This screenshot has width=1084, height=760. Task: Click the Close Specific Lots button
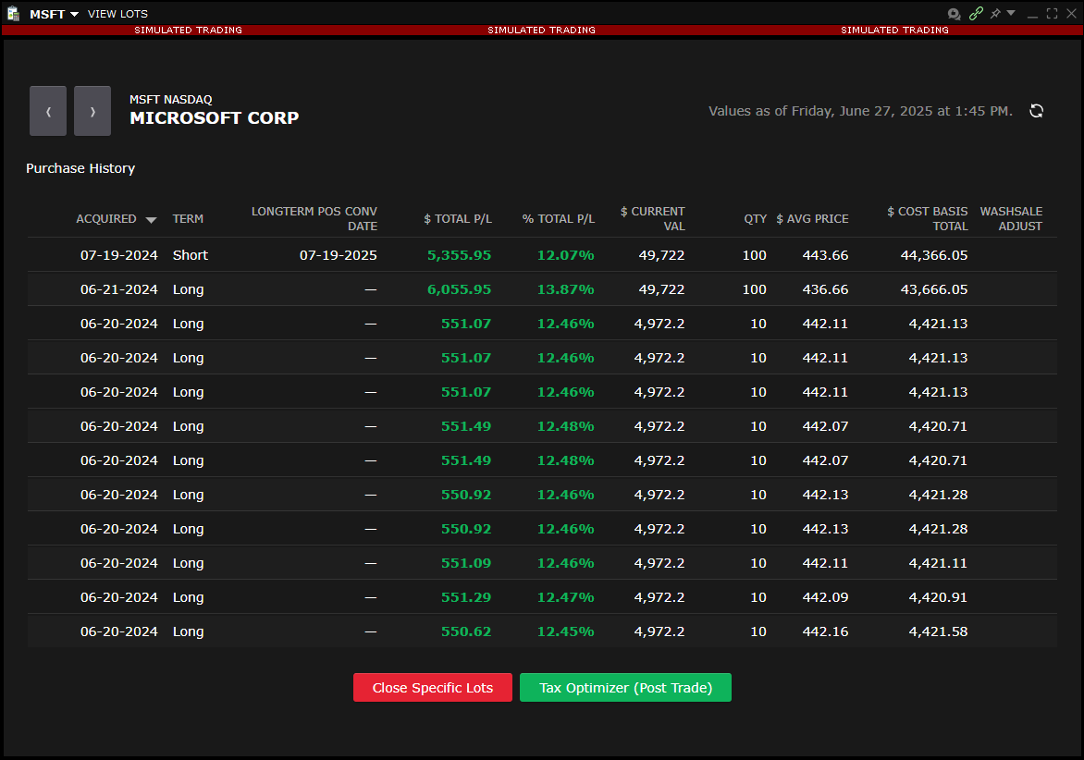coord(433,688)
